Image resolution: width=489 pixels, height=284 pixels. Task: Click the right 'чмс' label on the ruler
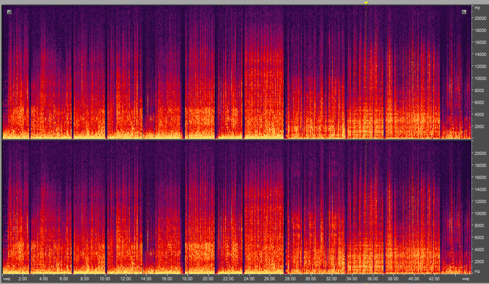click(x=465, y=279)
